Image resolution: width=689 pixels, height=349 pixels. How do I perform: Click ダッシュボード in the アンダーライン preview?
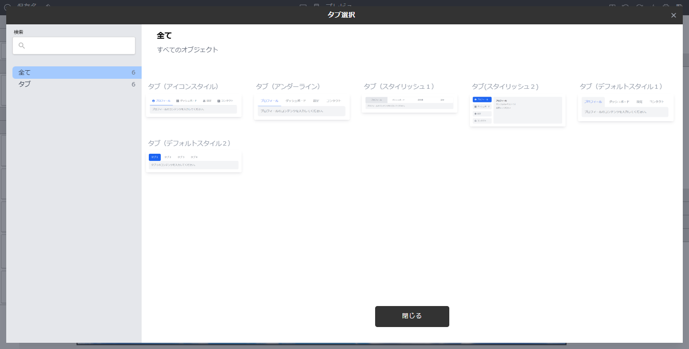pos(296,101)
